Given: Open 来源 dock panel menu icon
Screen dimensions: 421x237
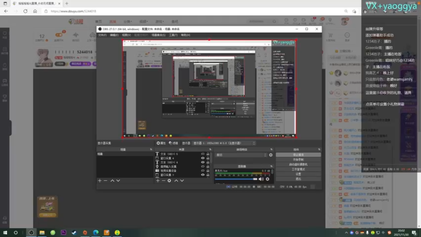Looking at the screenshot, I should tap(210, 150).
